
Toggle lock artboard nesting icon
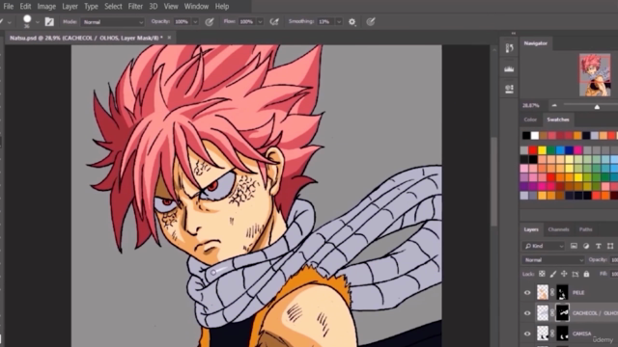coord(576,274)
